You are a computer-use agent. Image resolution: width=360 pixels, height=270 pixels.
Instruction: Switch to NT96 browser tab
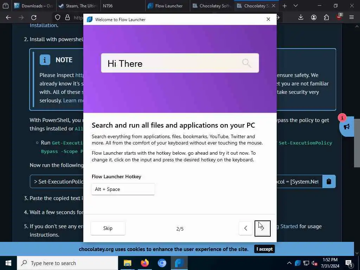[x=123, y=6]
